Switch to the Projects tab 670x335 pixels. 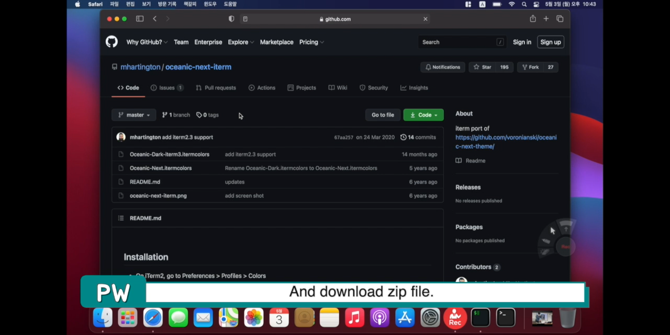pos(301,88)
